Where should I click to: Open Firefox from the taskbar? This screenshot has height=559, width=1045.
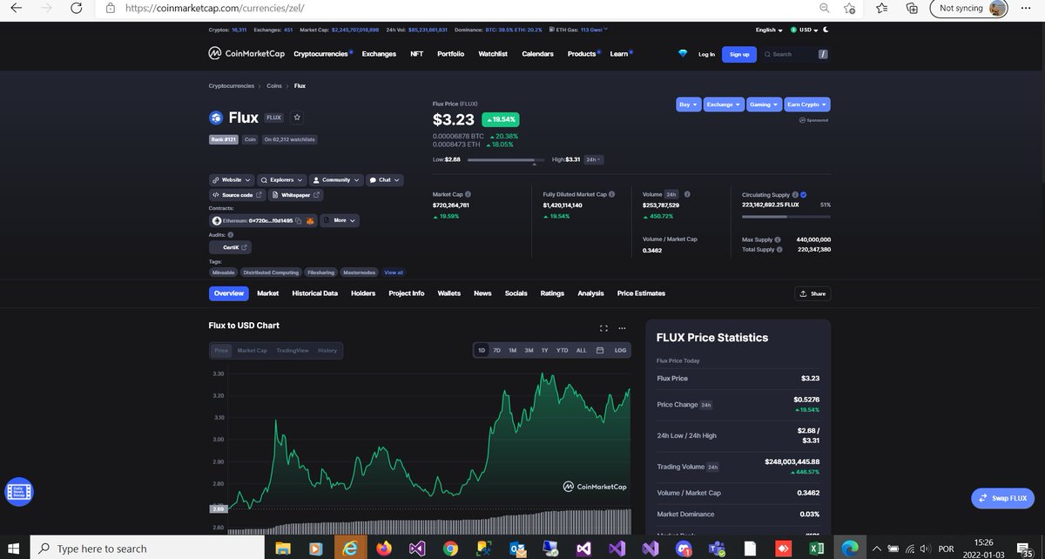click(x=383, y=549)
